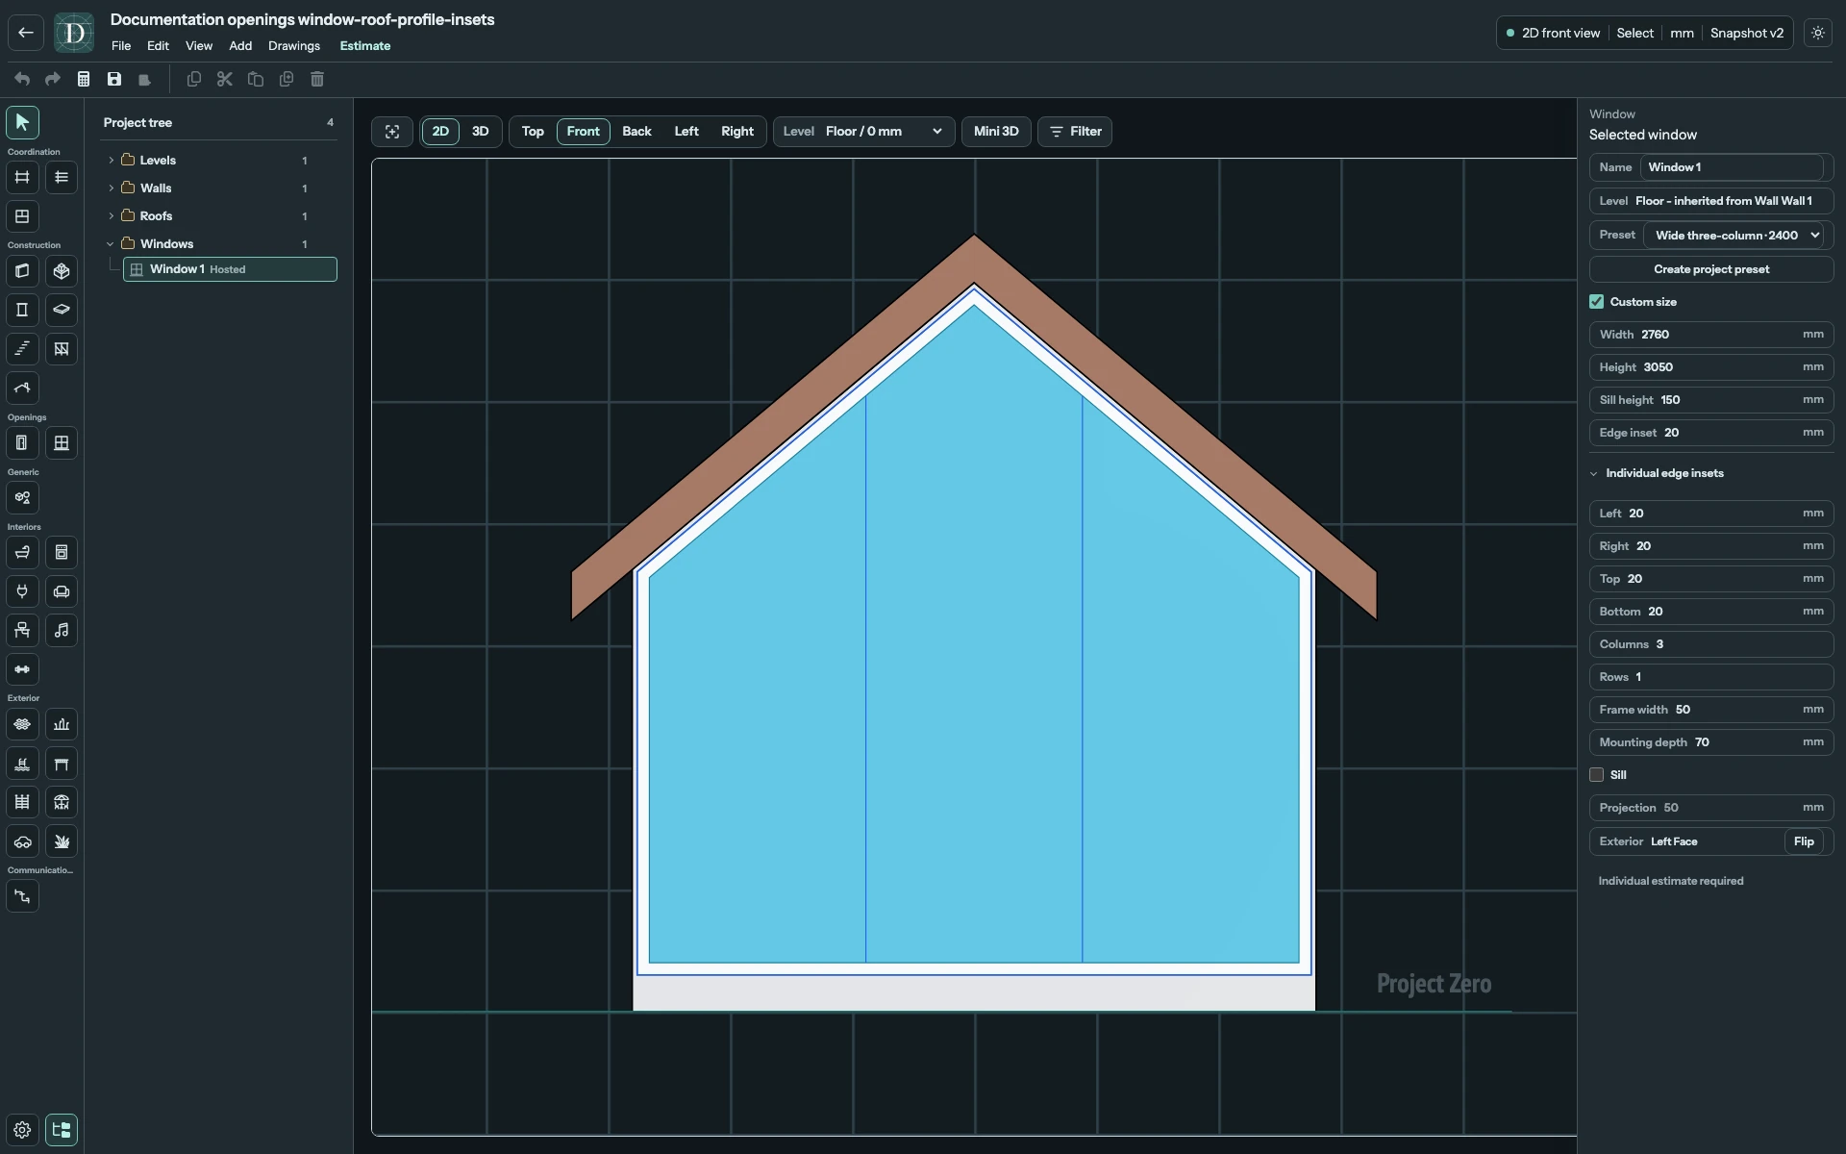Choose the Column construction tool
This screenshot has height=1154, width=1846.
pos(22,310)
